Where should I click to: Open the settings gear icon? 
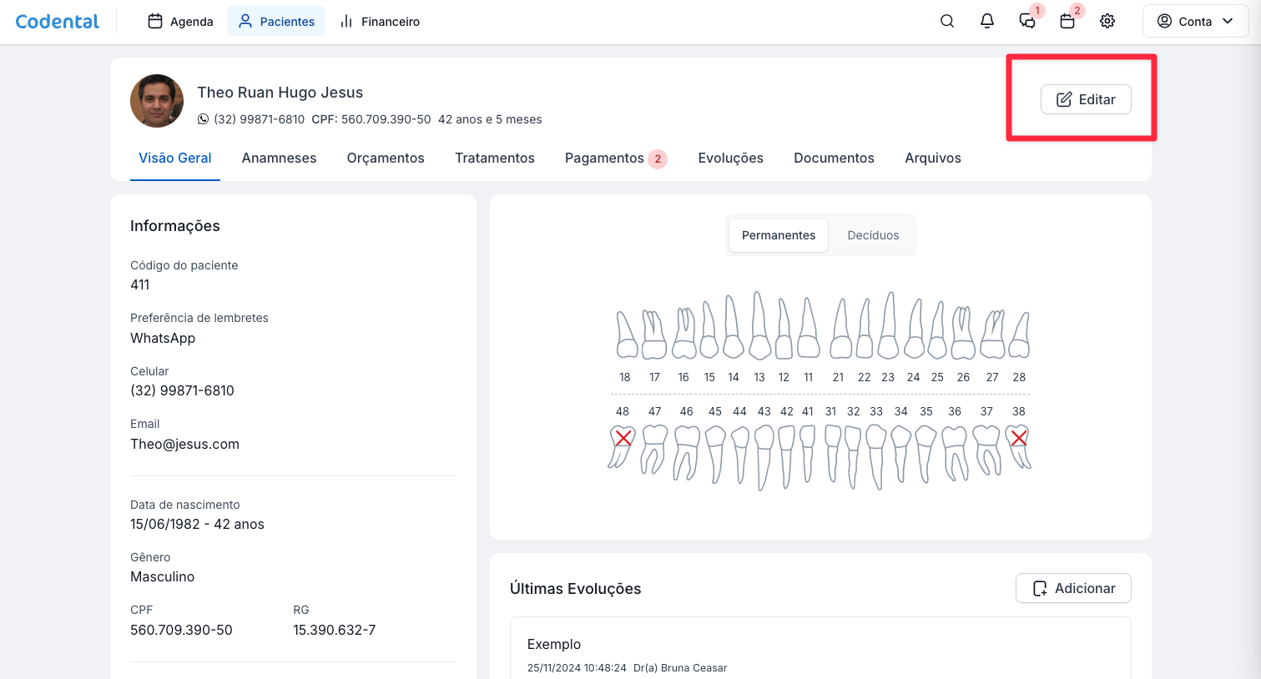[1107, 22]
